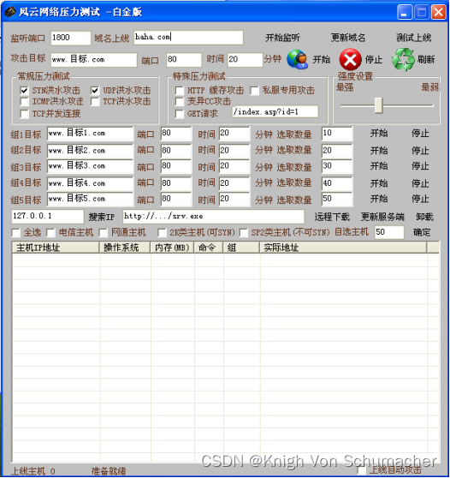Click the title bar application icon

10,12
